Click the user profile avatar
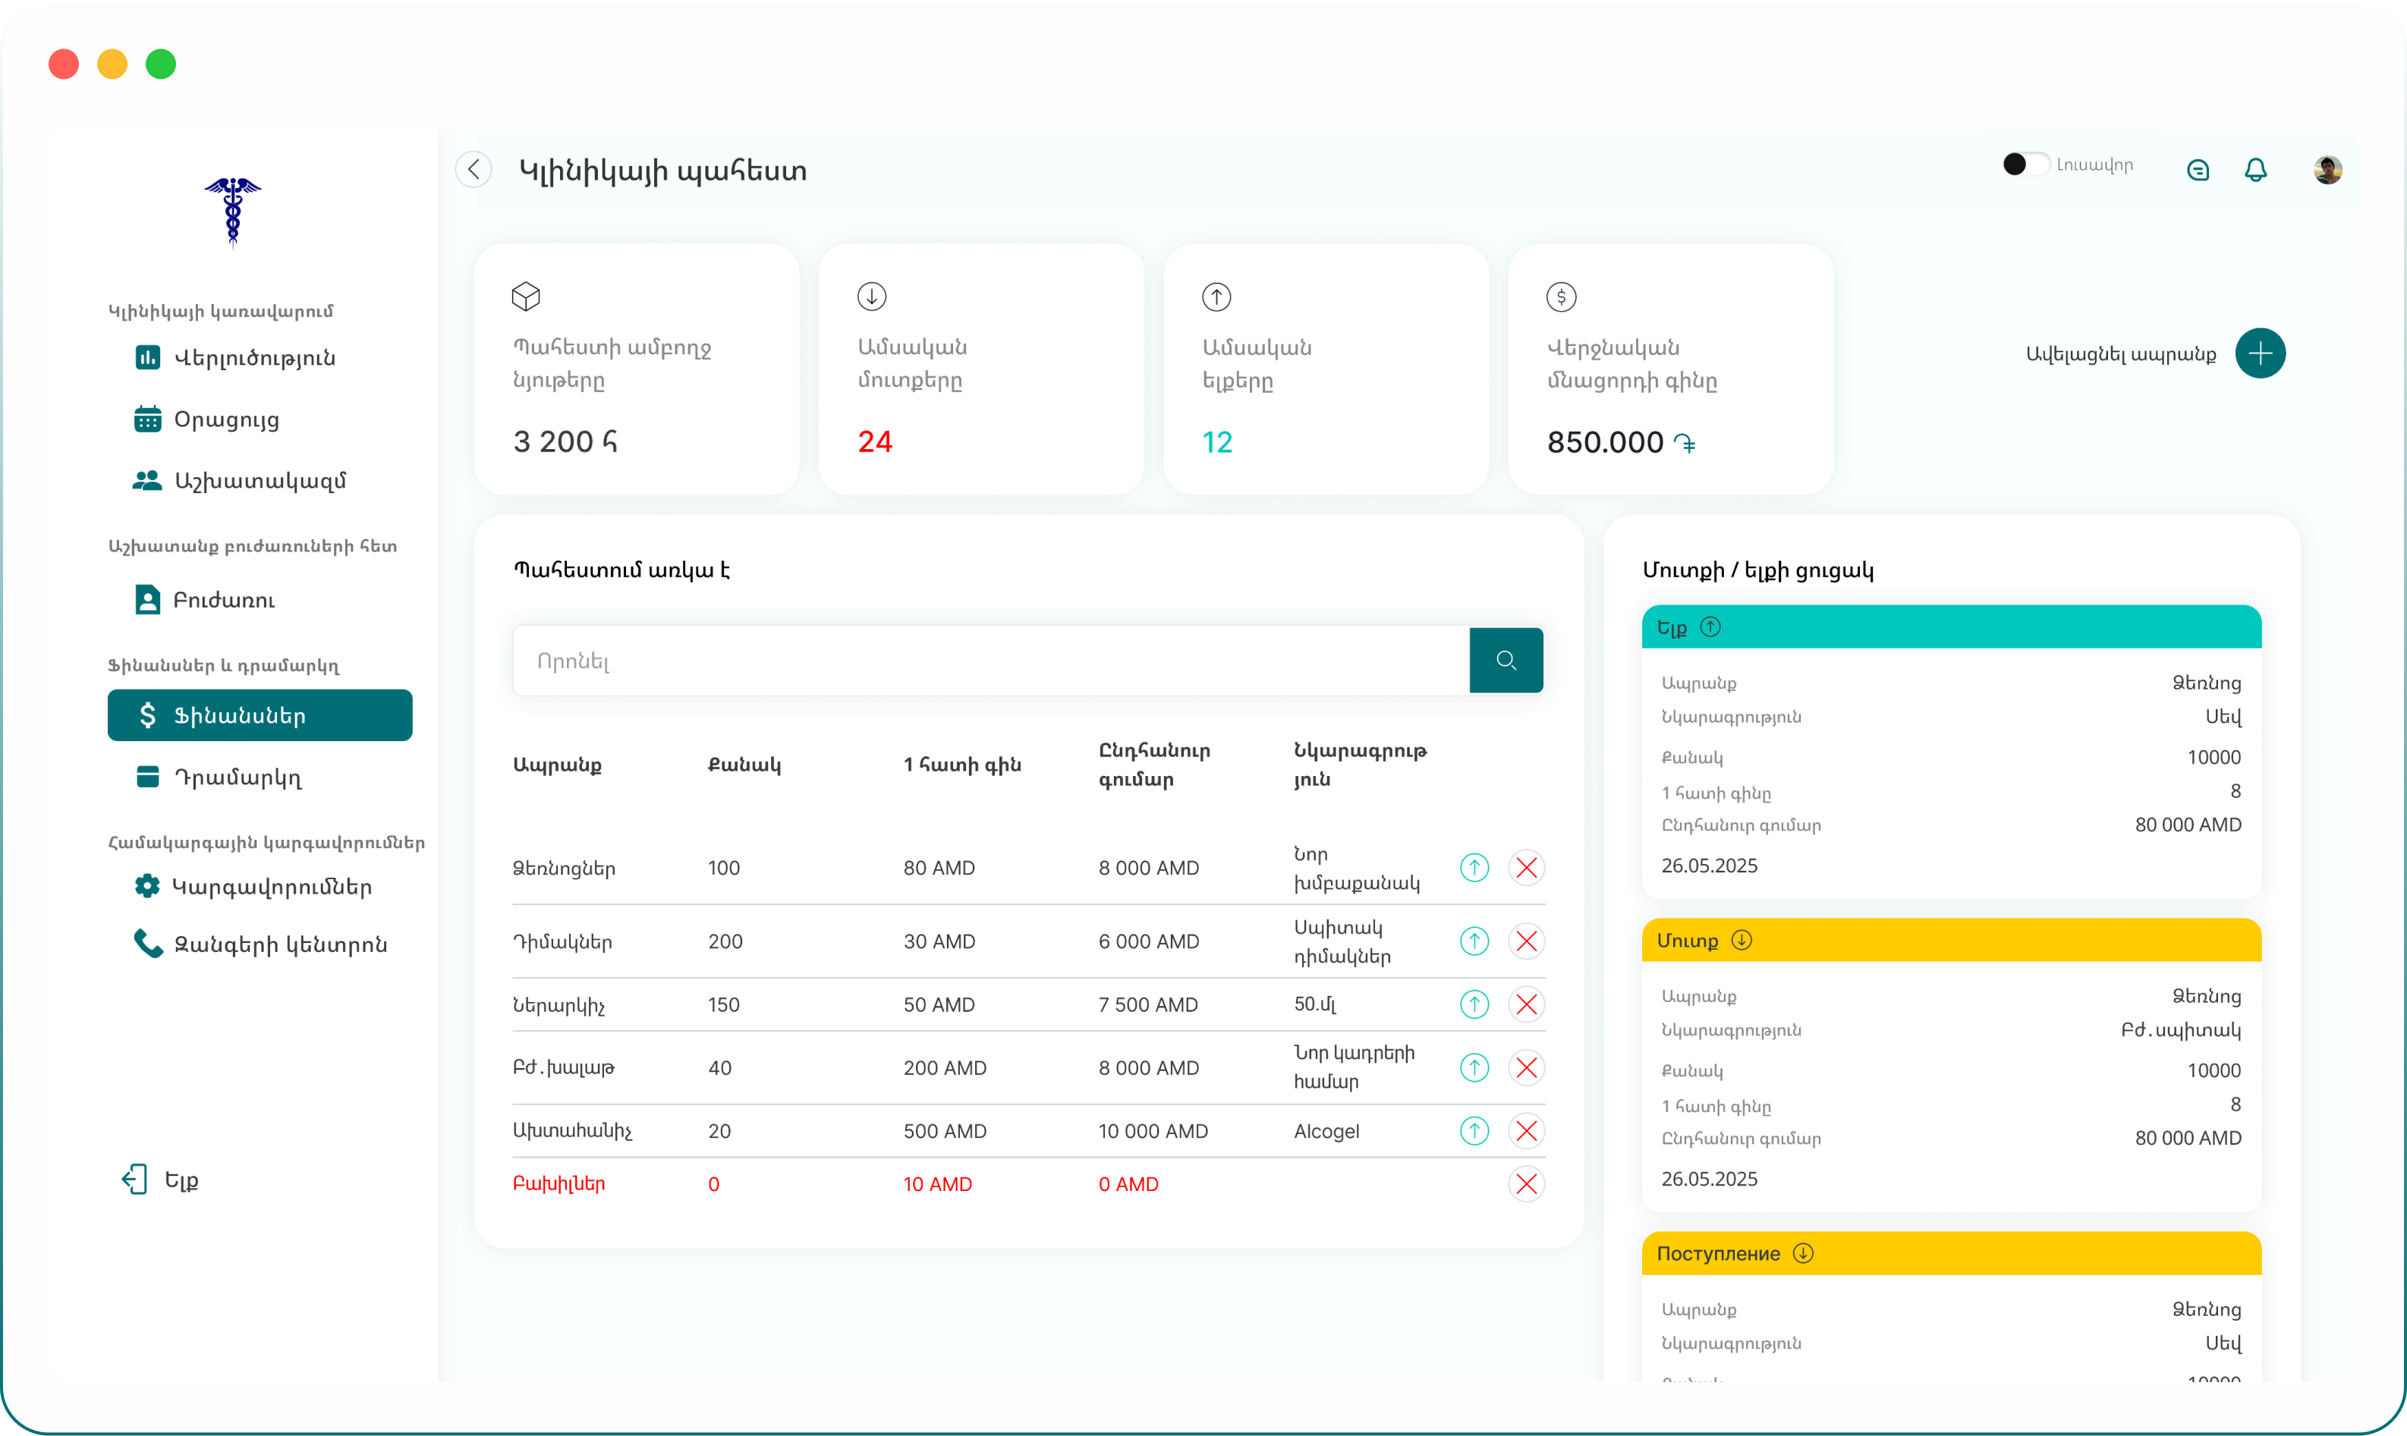The height and width of the screenshot is (1436, 2407). (2327, 171)
